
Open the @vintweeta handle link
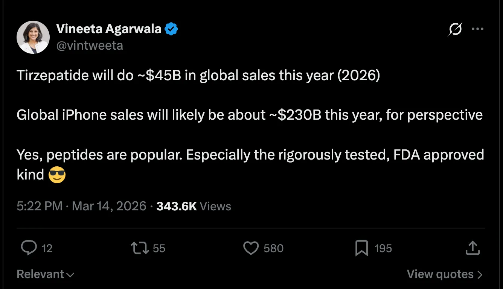click(x=90, y=46)
